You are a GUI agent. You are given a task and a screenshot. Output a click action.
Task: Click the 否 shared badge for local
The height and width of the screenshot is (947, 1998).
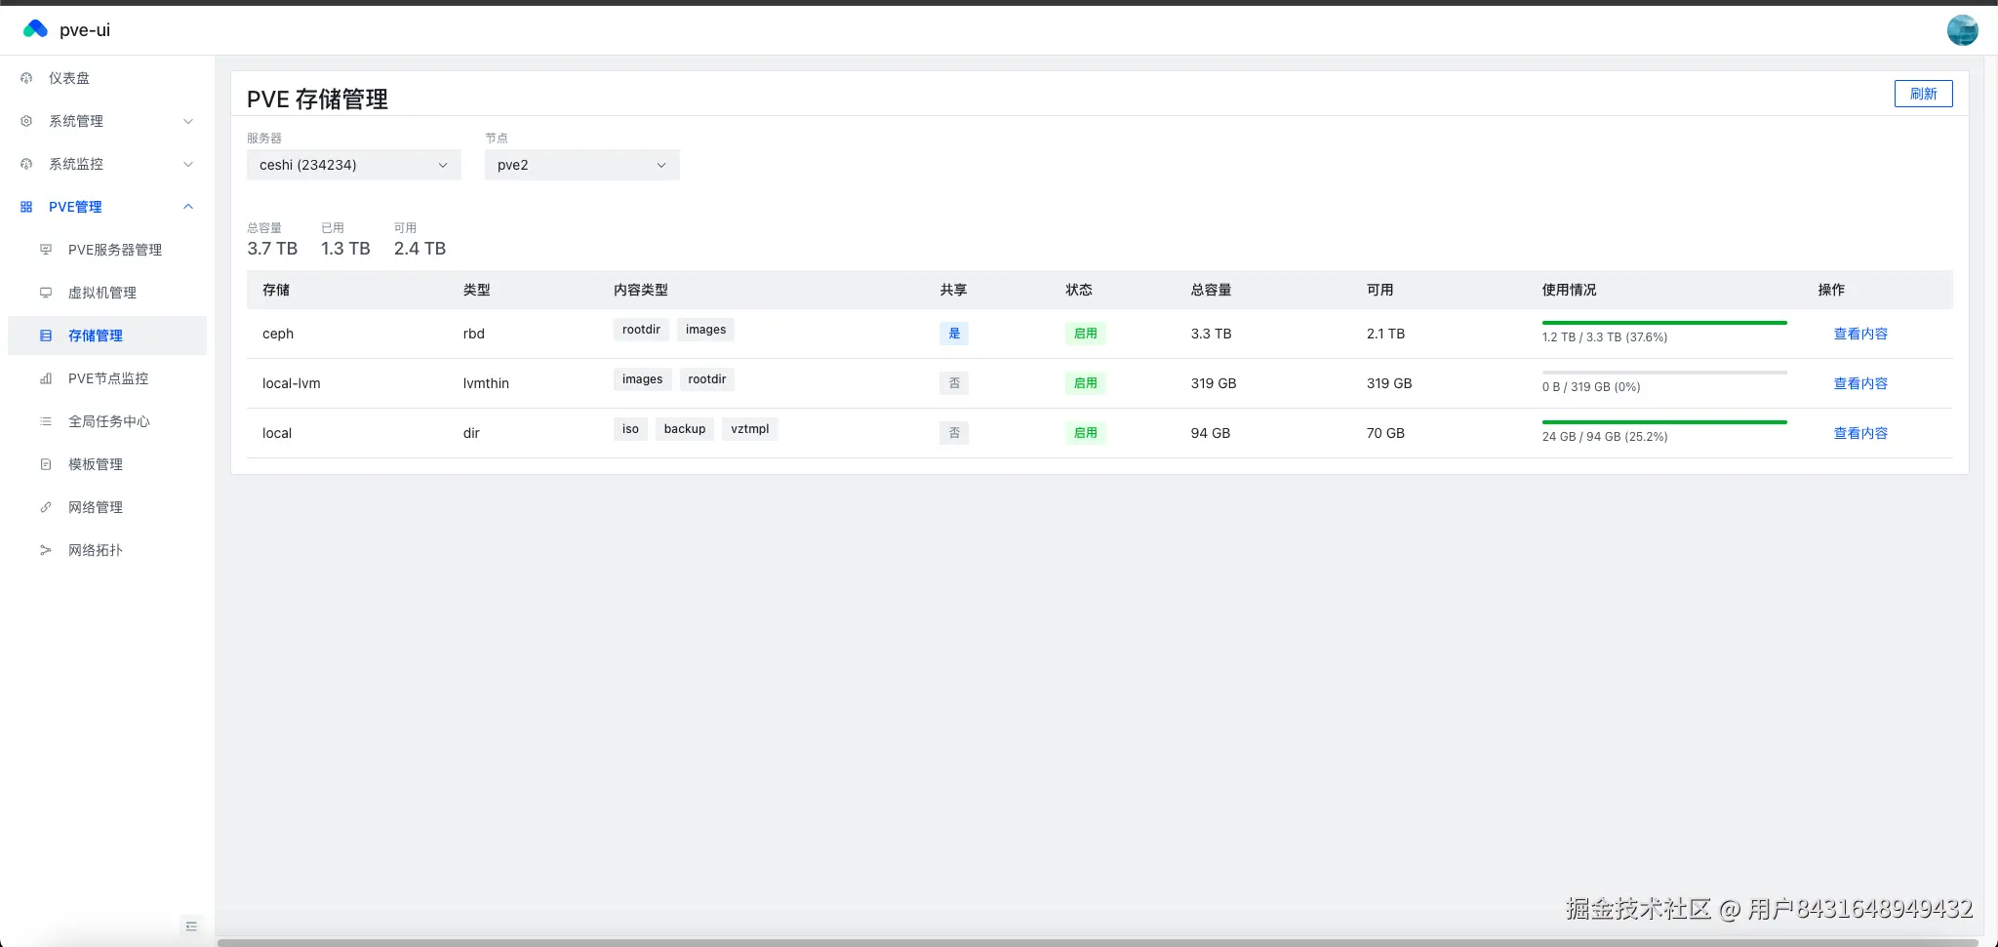954,433
